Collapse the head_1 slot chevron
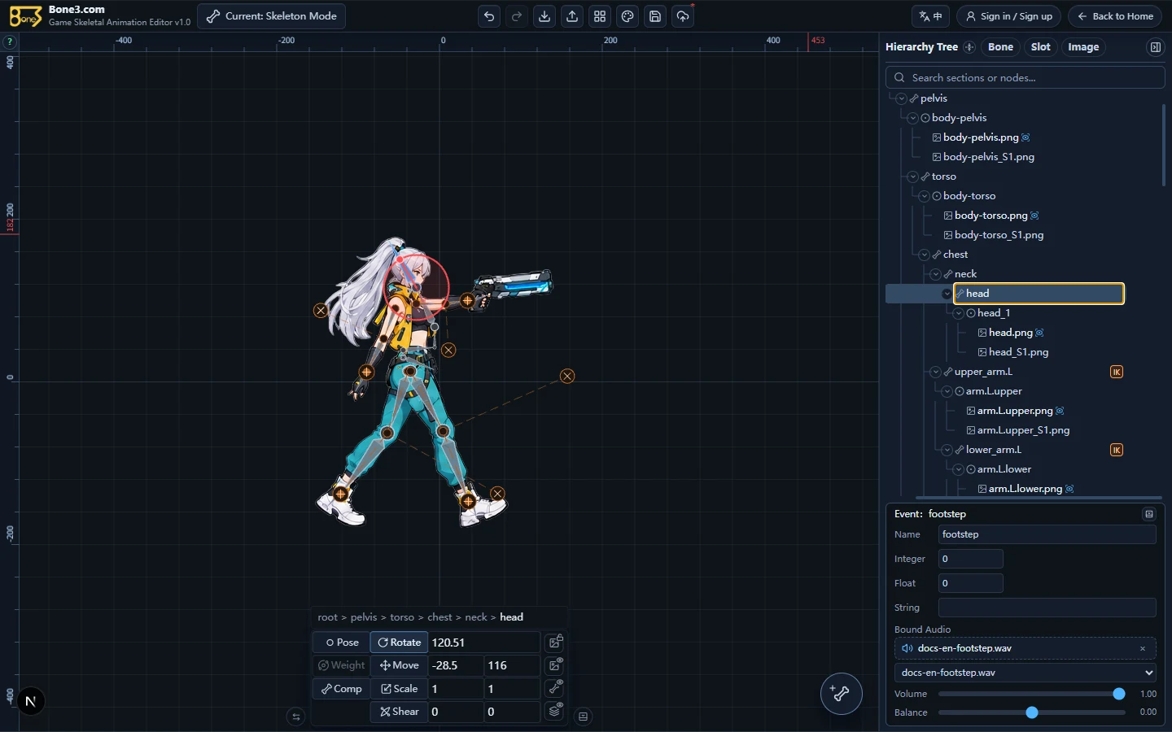Viewport: 1172px width, 732px height. point(958,313)
